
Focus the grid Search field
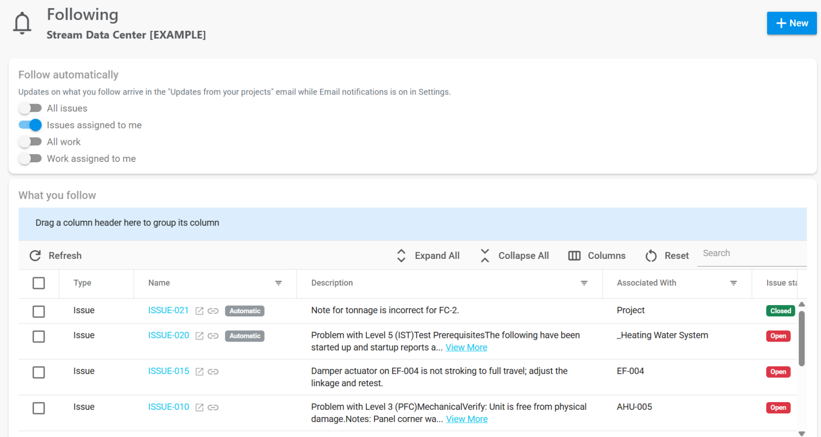(x=752, y=254)
